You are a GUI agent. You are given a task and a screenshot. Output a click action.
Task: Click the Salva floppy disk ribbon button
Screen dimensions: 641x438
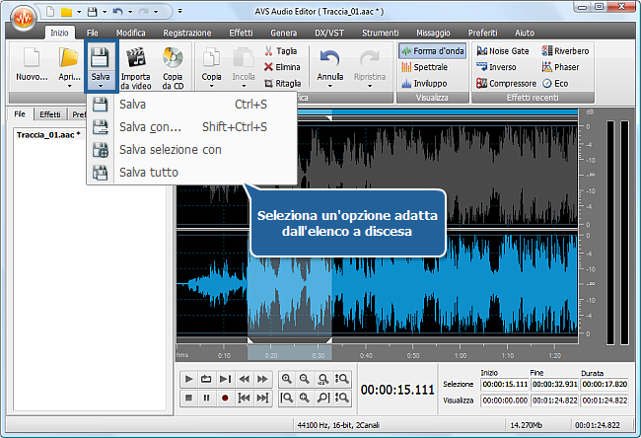coord(101,57)
